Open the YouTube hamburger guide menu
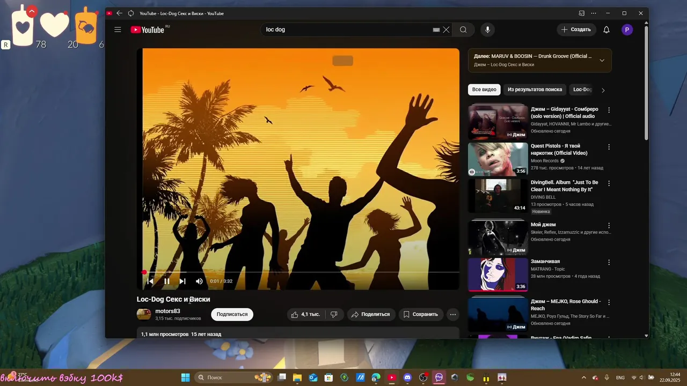The height and width of the screenshot is (386, 687). [118, 29]
